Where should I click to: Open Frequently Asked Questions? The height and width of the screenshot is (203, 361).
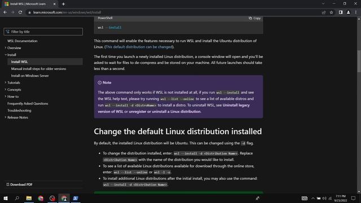[x=28, y=103]
